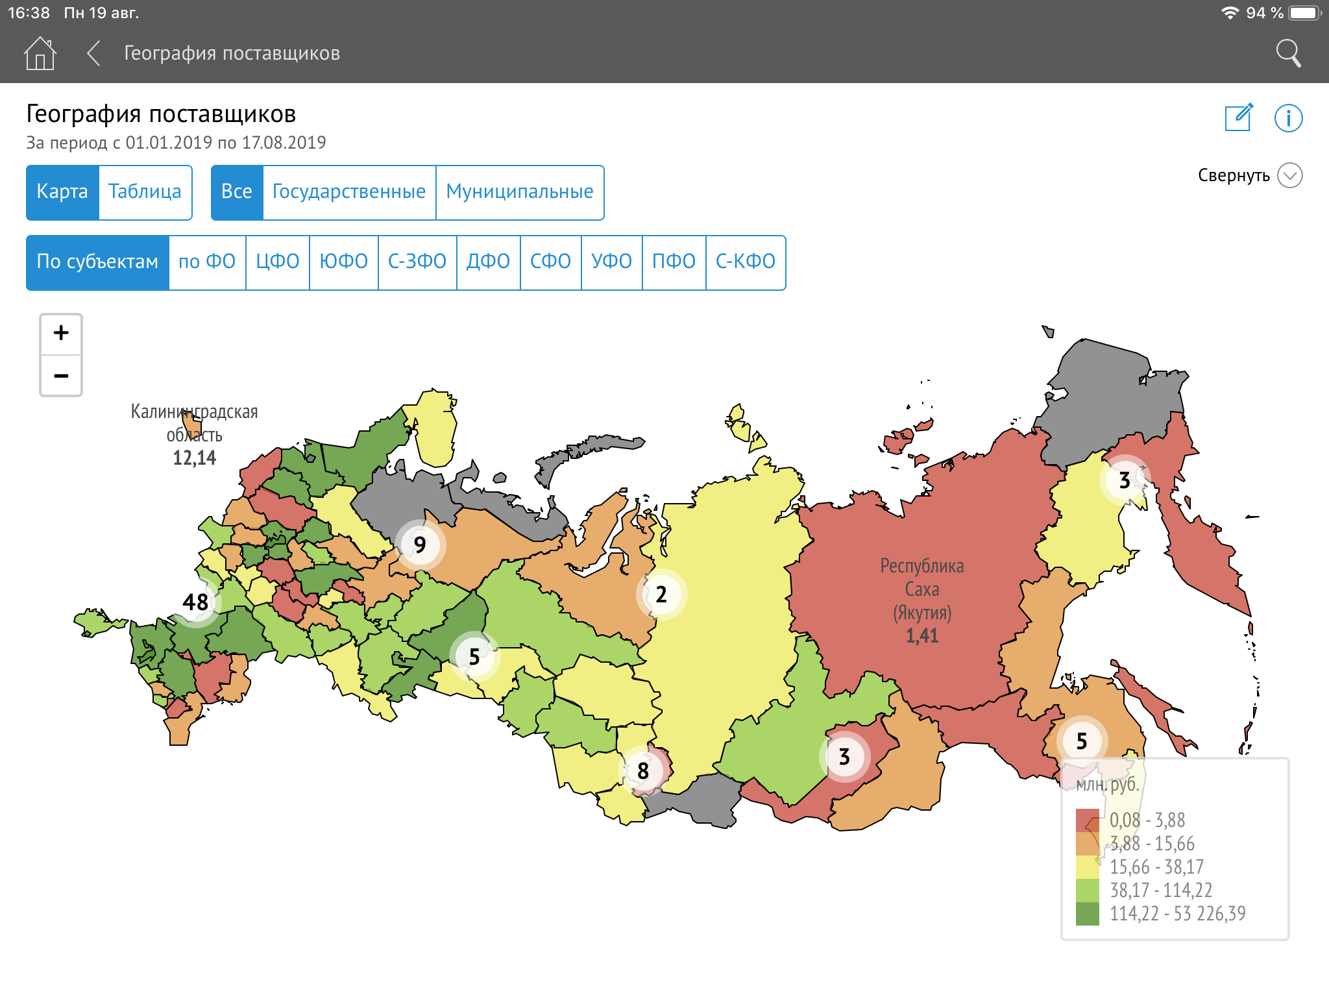This screenshot has width=1329, height=997.
Task: Expand the cluster marker labeled 9
Action: click(420, 545)
